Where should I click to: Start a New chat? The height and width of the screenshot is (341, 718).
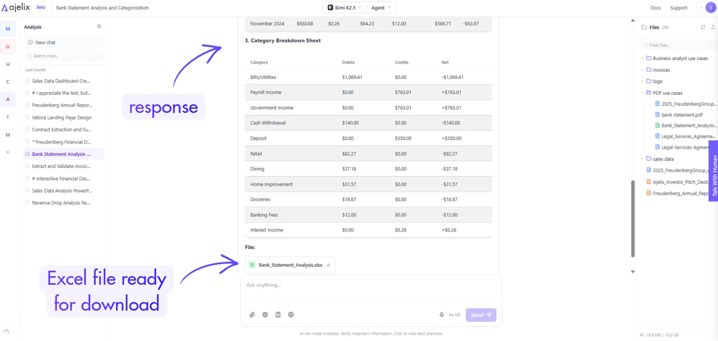pyautogui.click(x=45, y=43)
